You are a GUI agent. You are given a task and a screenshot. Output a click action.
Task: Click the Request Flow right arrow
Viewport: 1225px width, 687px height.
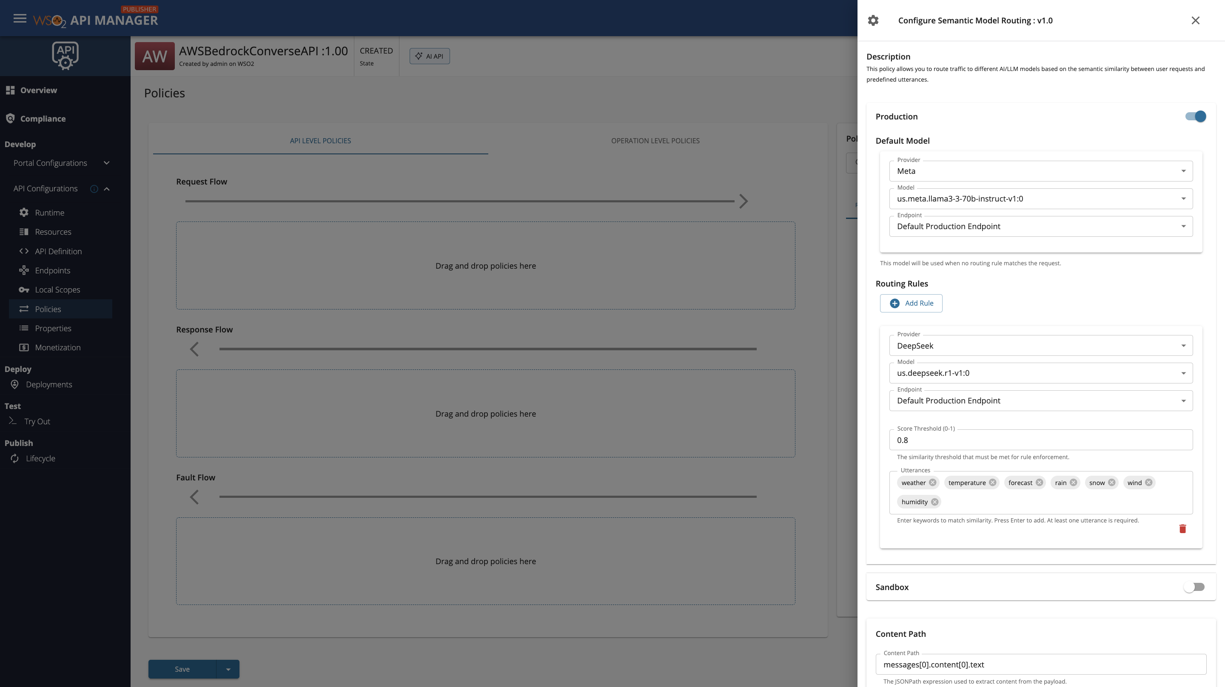tap(744, 201)
